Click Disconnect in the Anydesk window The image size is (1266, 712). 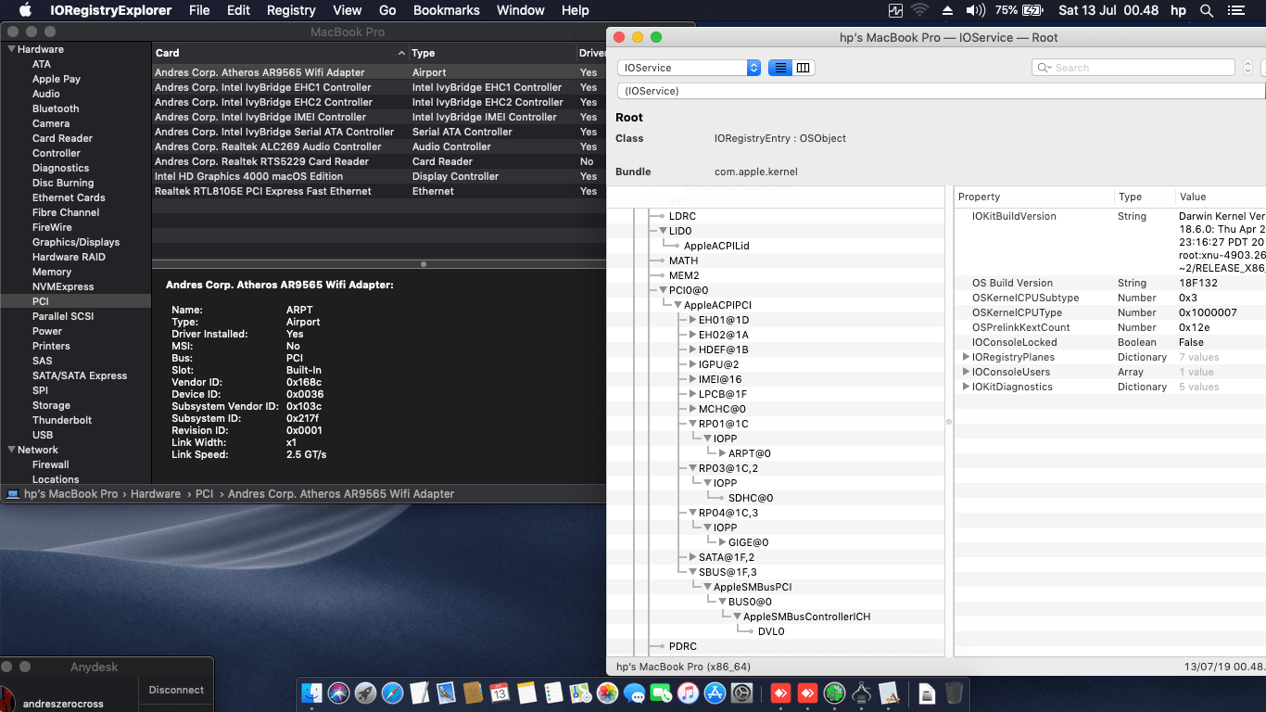[x=176, y=690]
